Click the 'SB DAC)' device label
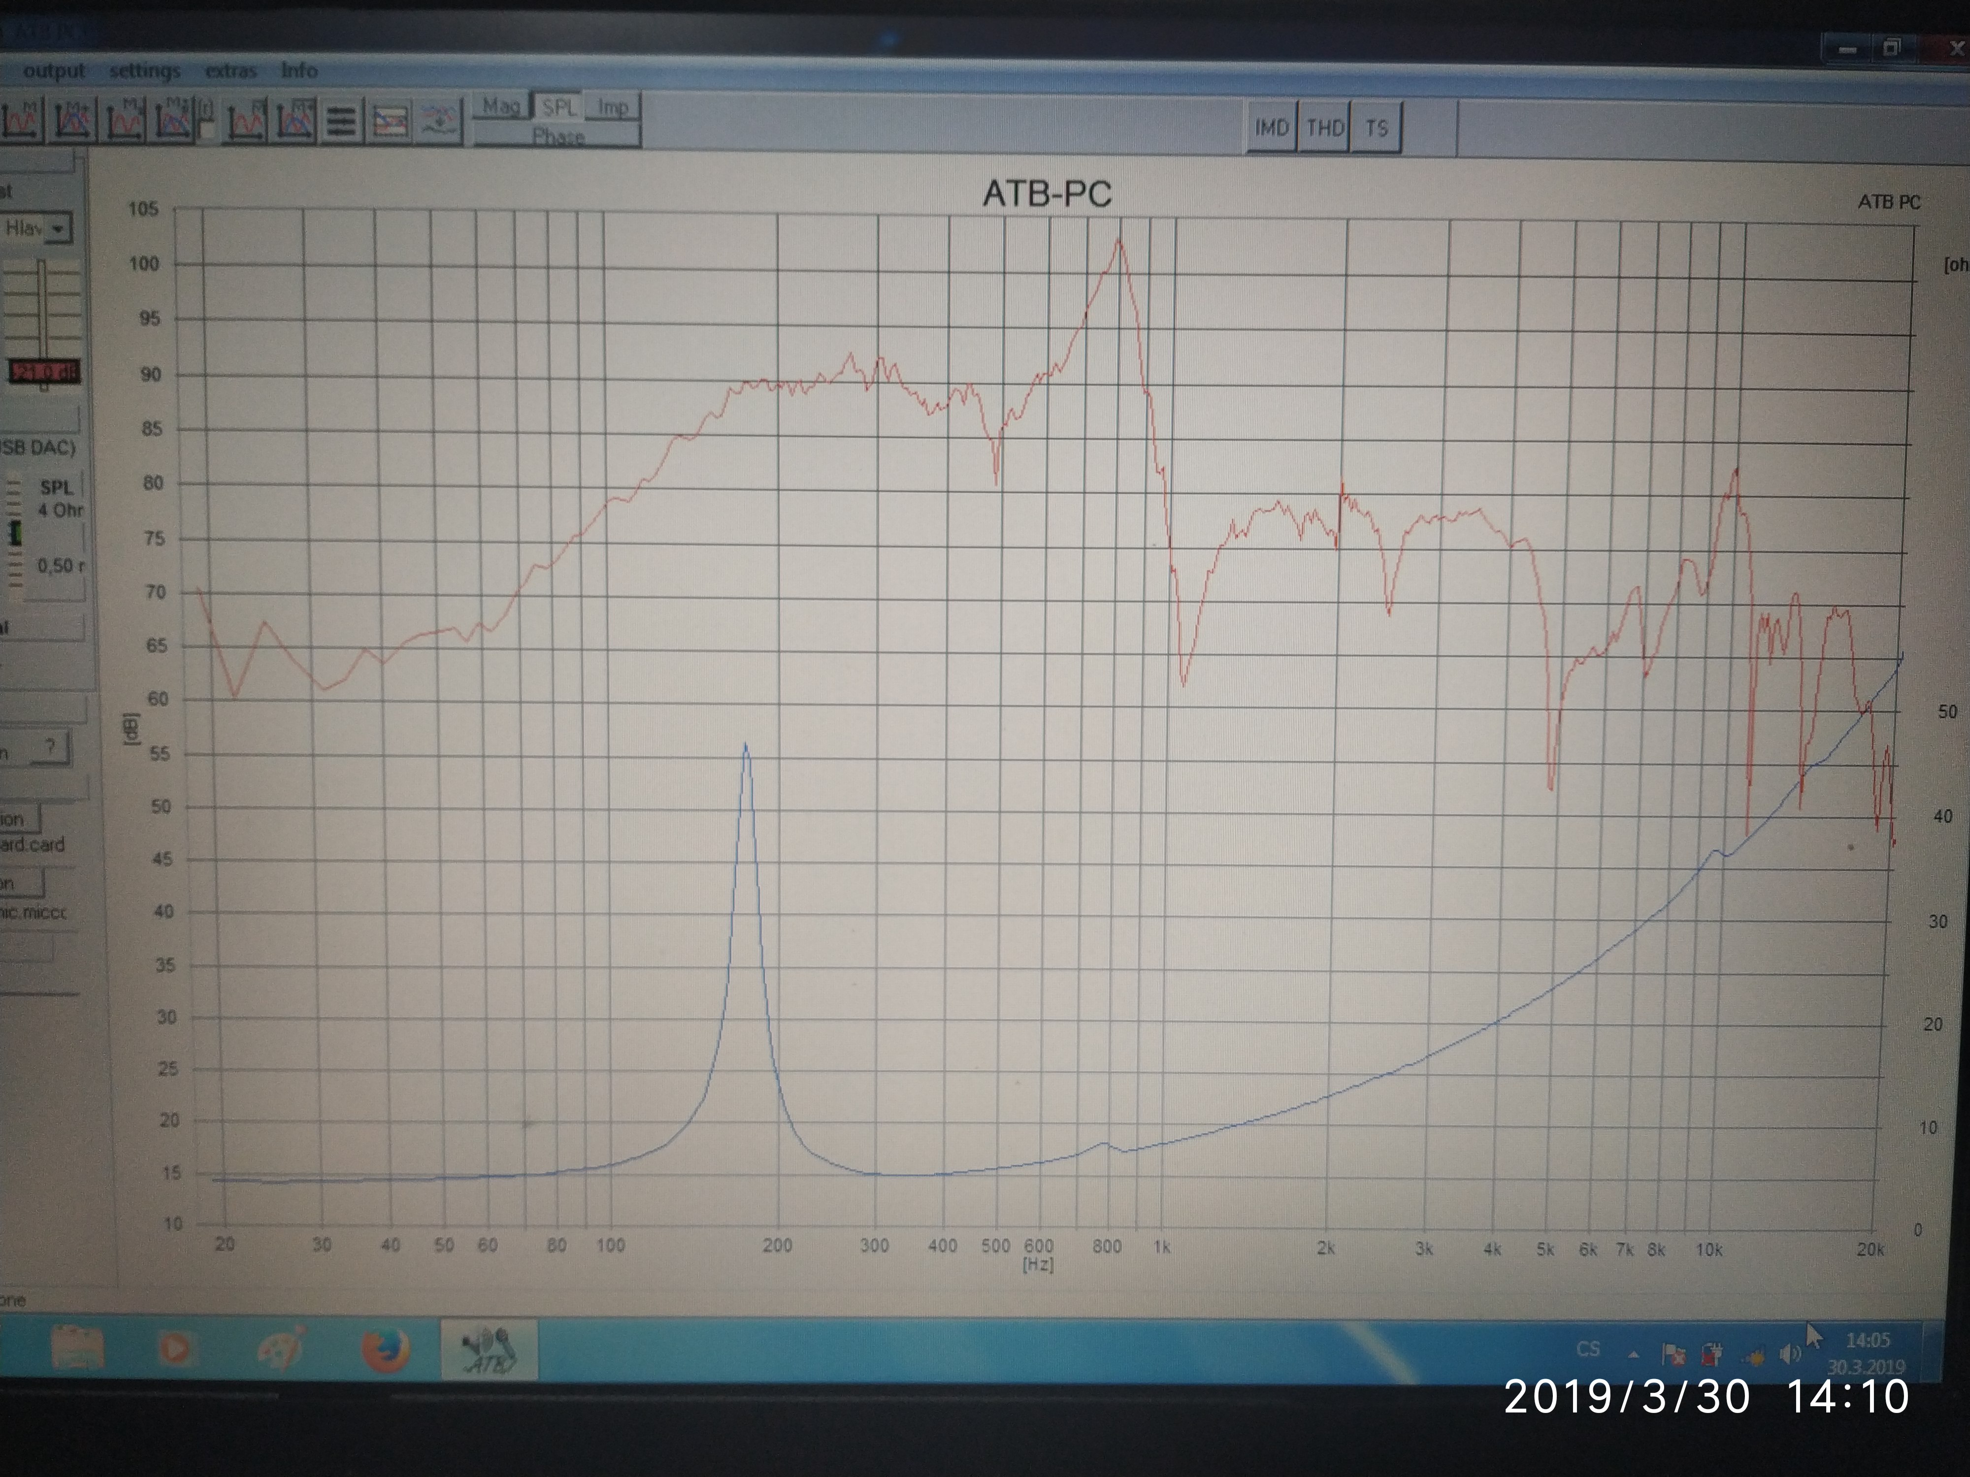Image resolution: width=1970 pixels, height=1477 pixels. click(37, 447)
